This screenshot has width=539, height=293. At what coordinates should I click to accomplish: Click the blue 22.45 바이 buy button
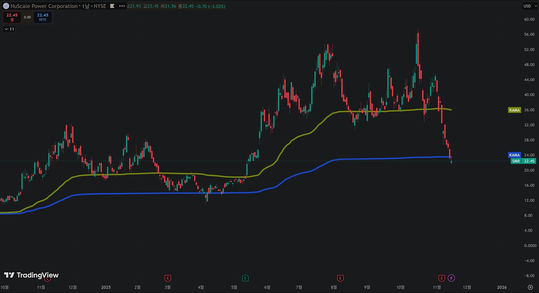coord(43,17)
